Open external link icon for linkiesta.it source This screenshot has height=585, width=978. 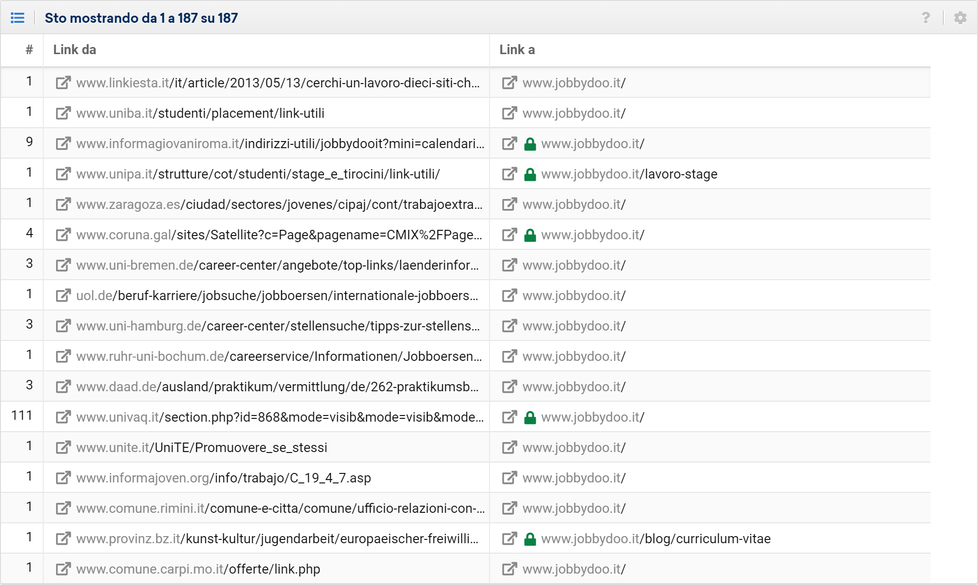(x=63, y=83)
